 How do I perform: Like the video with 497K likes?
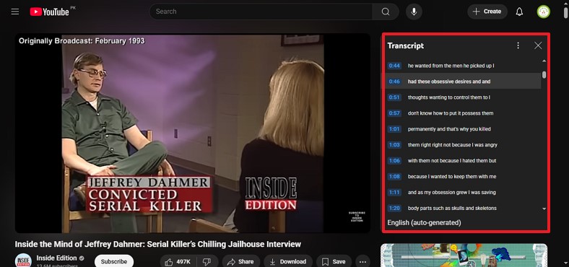click(178, 261)
